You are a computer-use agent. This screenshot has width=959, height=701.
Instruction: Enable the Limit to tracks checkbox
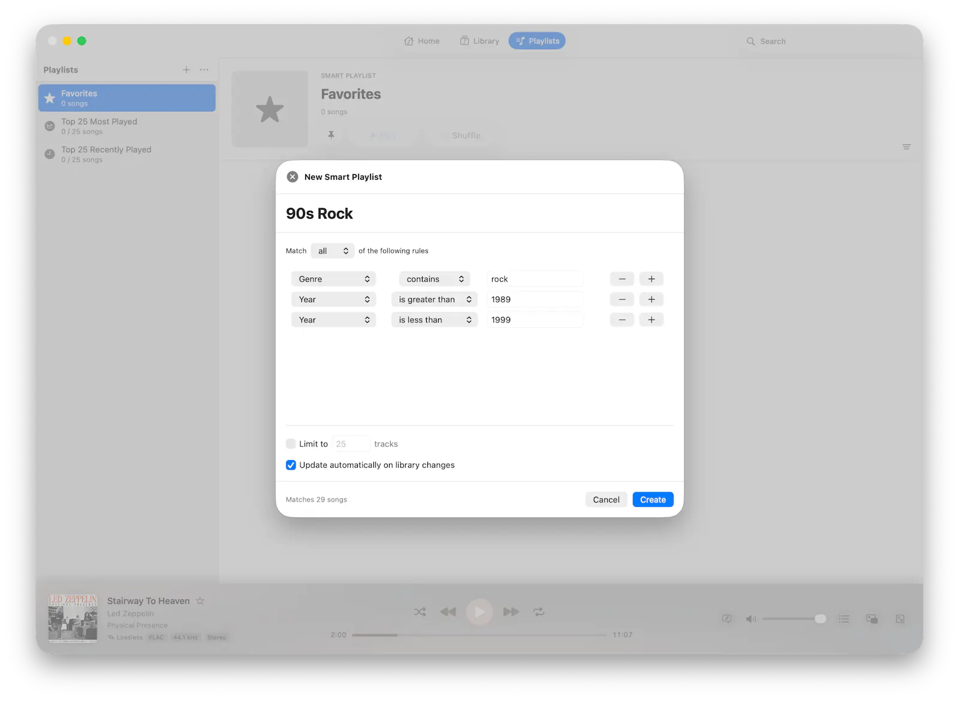click(291, 444)
